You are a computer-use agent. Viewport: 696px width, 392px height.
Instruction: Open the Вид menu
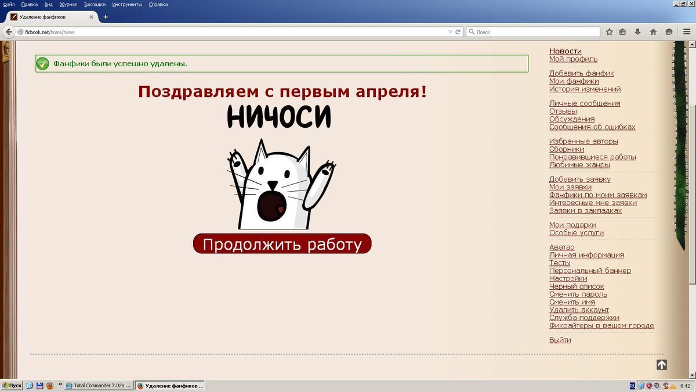pos(48,4)
